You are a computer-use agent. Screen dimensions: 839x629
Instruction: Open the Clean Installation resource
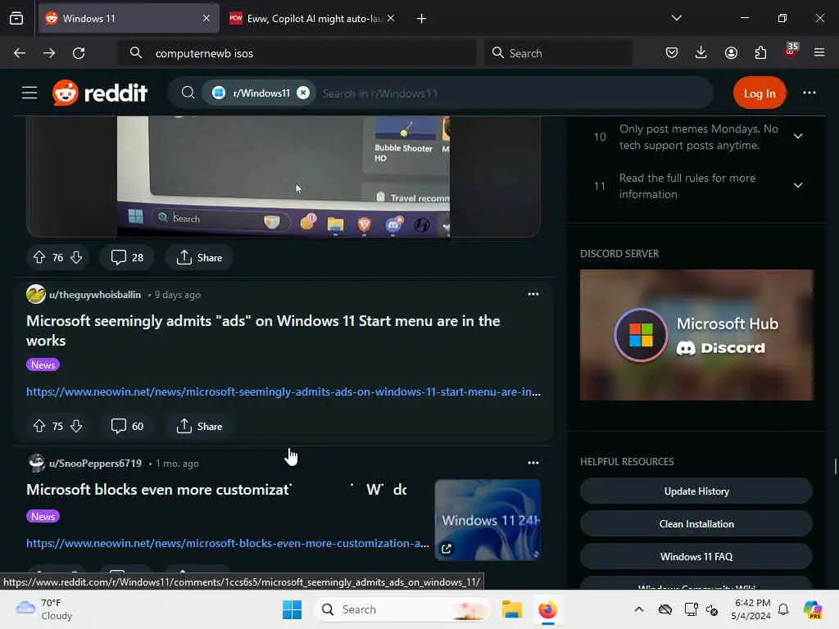click(x=696, y=523)
